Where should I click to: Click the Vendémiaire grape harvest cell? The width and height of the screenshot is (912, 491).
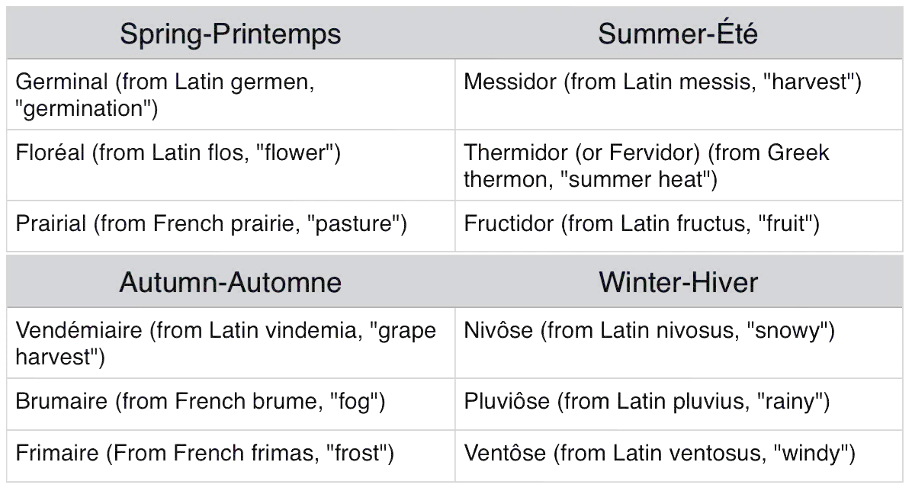(230, 343)
